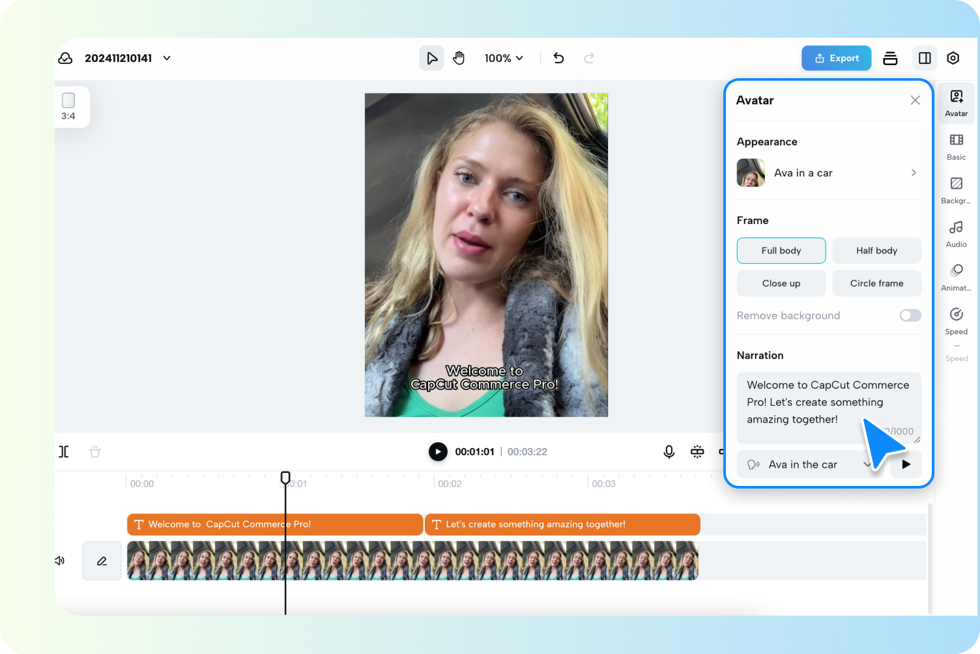Undo the last edit
This screenshot has height=654, width=980.
tap(558, 58)
